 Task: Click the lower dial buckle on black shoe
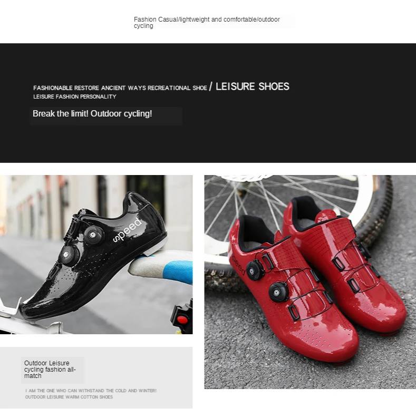68,255
